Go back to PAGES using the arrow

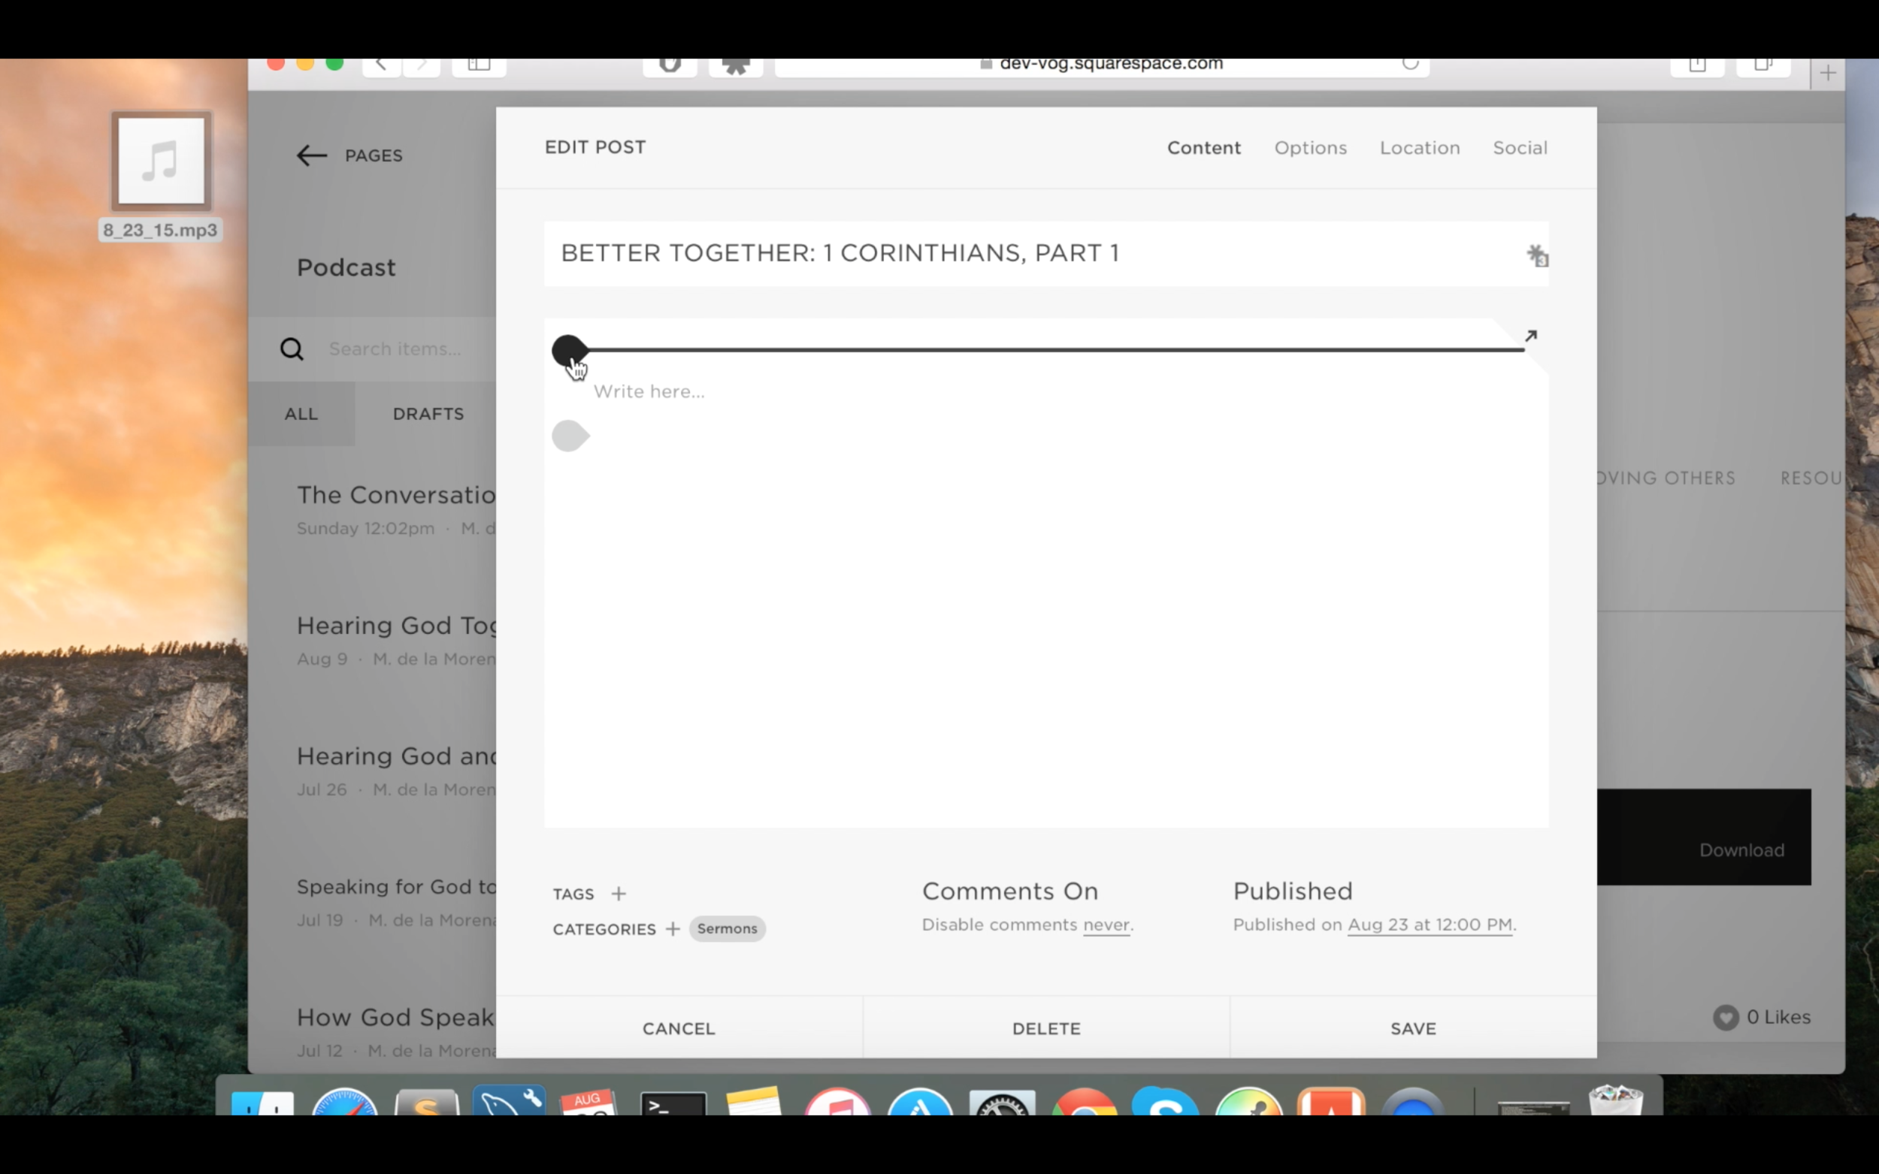click(311, 155)
